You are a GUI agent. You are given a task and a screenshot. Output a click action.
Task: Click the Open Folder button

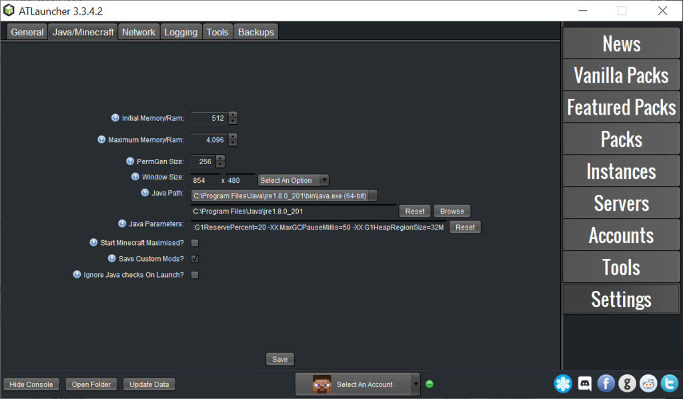coord(91,384)
